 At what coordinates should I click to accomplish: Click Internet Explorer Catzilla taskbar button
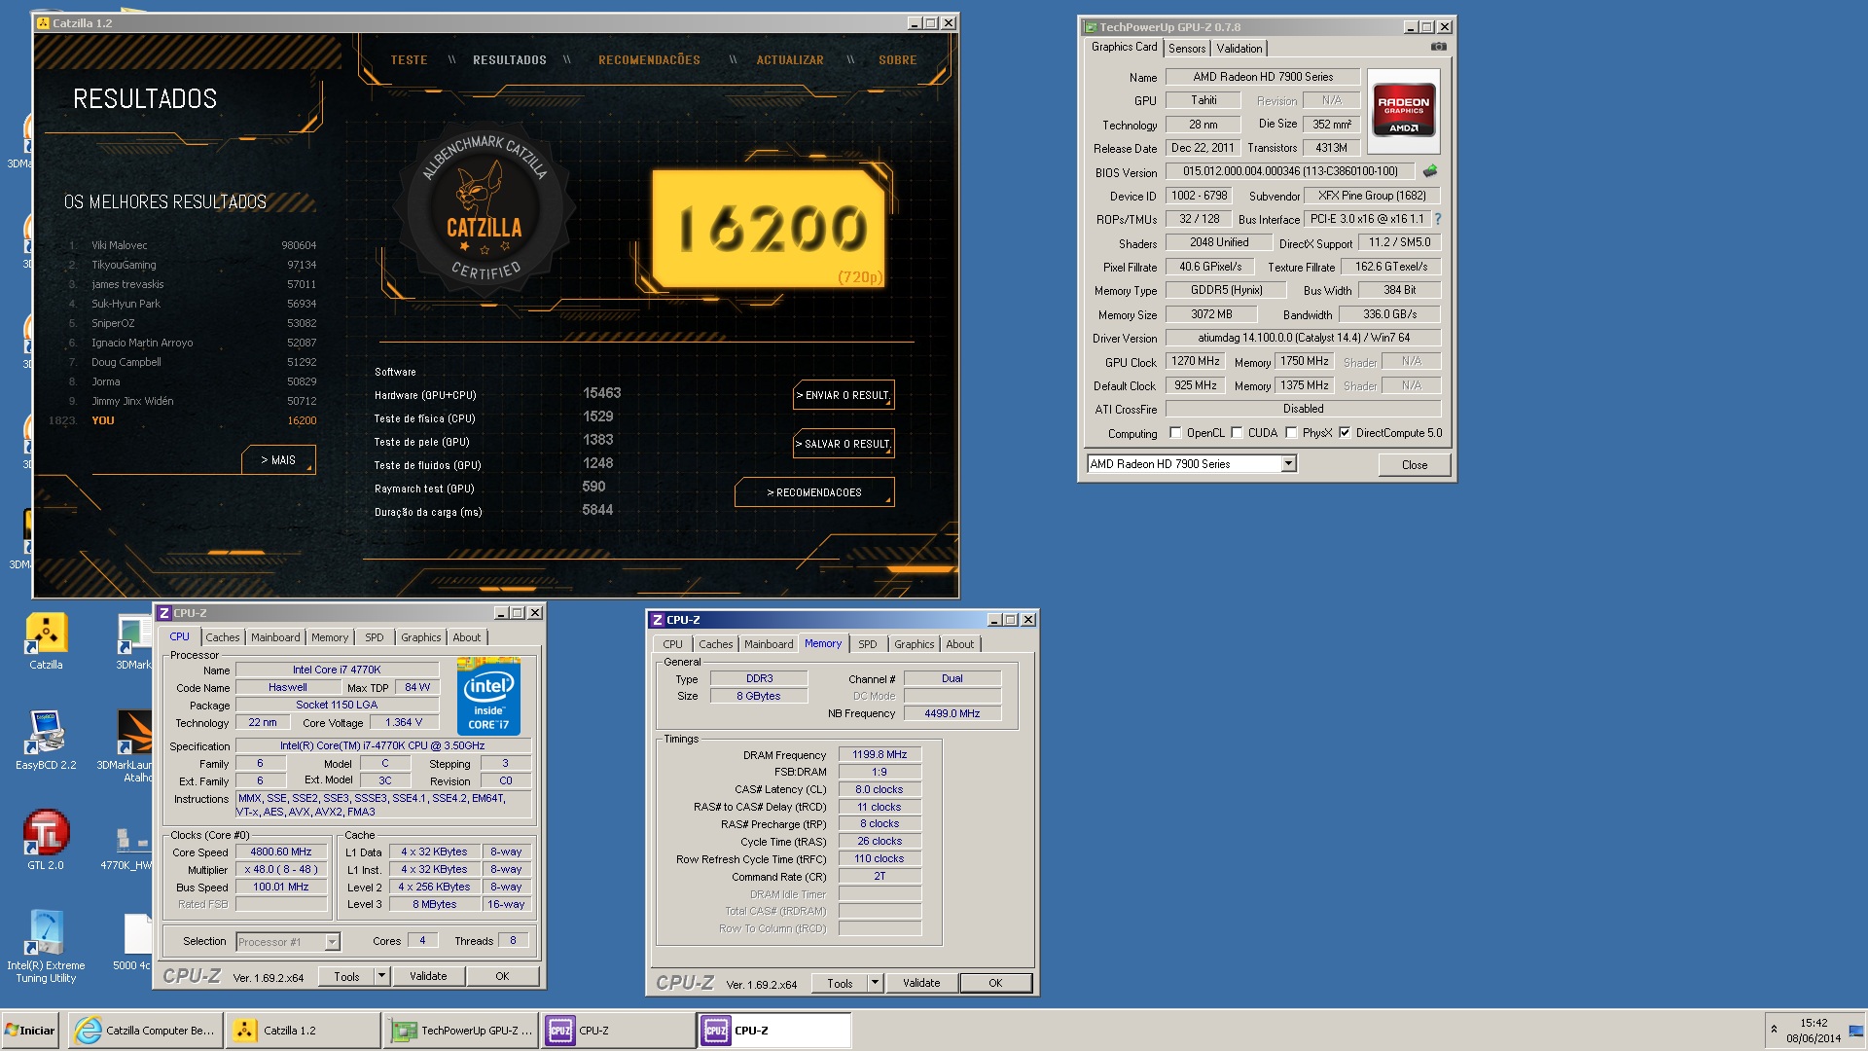click(145, 1031)
